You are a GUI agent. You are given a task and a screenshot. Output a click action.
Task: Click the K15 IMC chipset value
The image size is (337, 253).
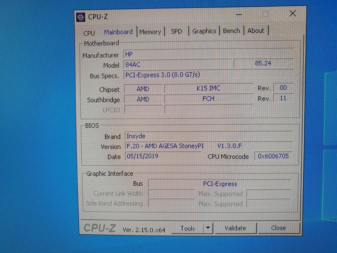click(209, 88)
